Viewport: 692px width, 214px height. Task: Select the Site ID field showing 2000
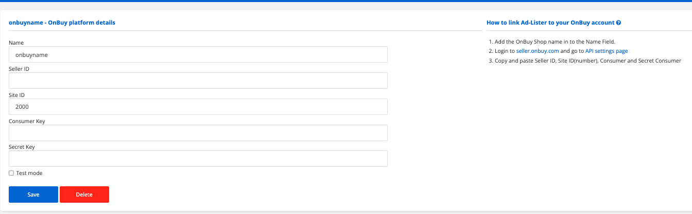[x=198, y=107]
